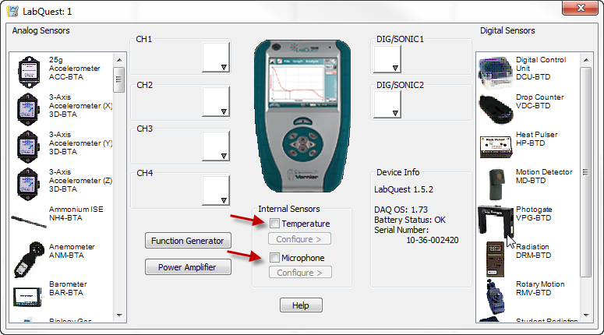Select 'Anemometer ANM-BTA' label text
The image size is (604, 335).
point(72,251)
